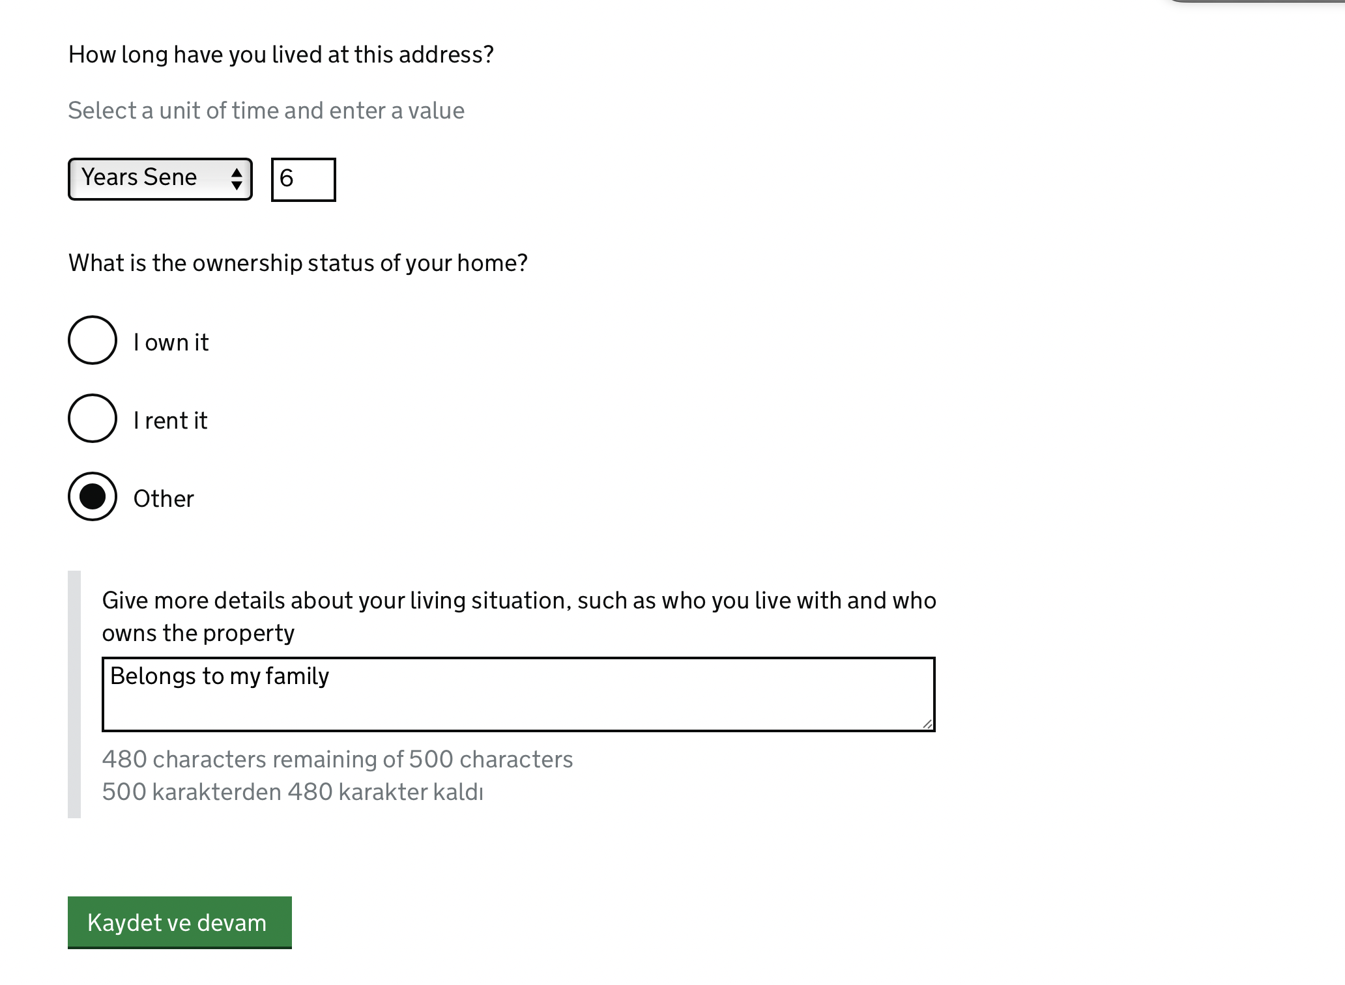The height and width of the screenshot is (985, 1345).
Task: Click the empty second line of the living situation textarea
Action: [x=518, y=710]
